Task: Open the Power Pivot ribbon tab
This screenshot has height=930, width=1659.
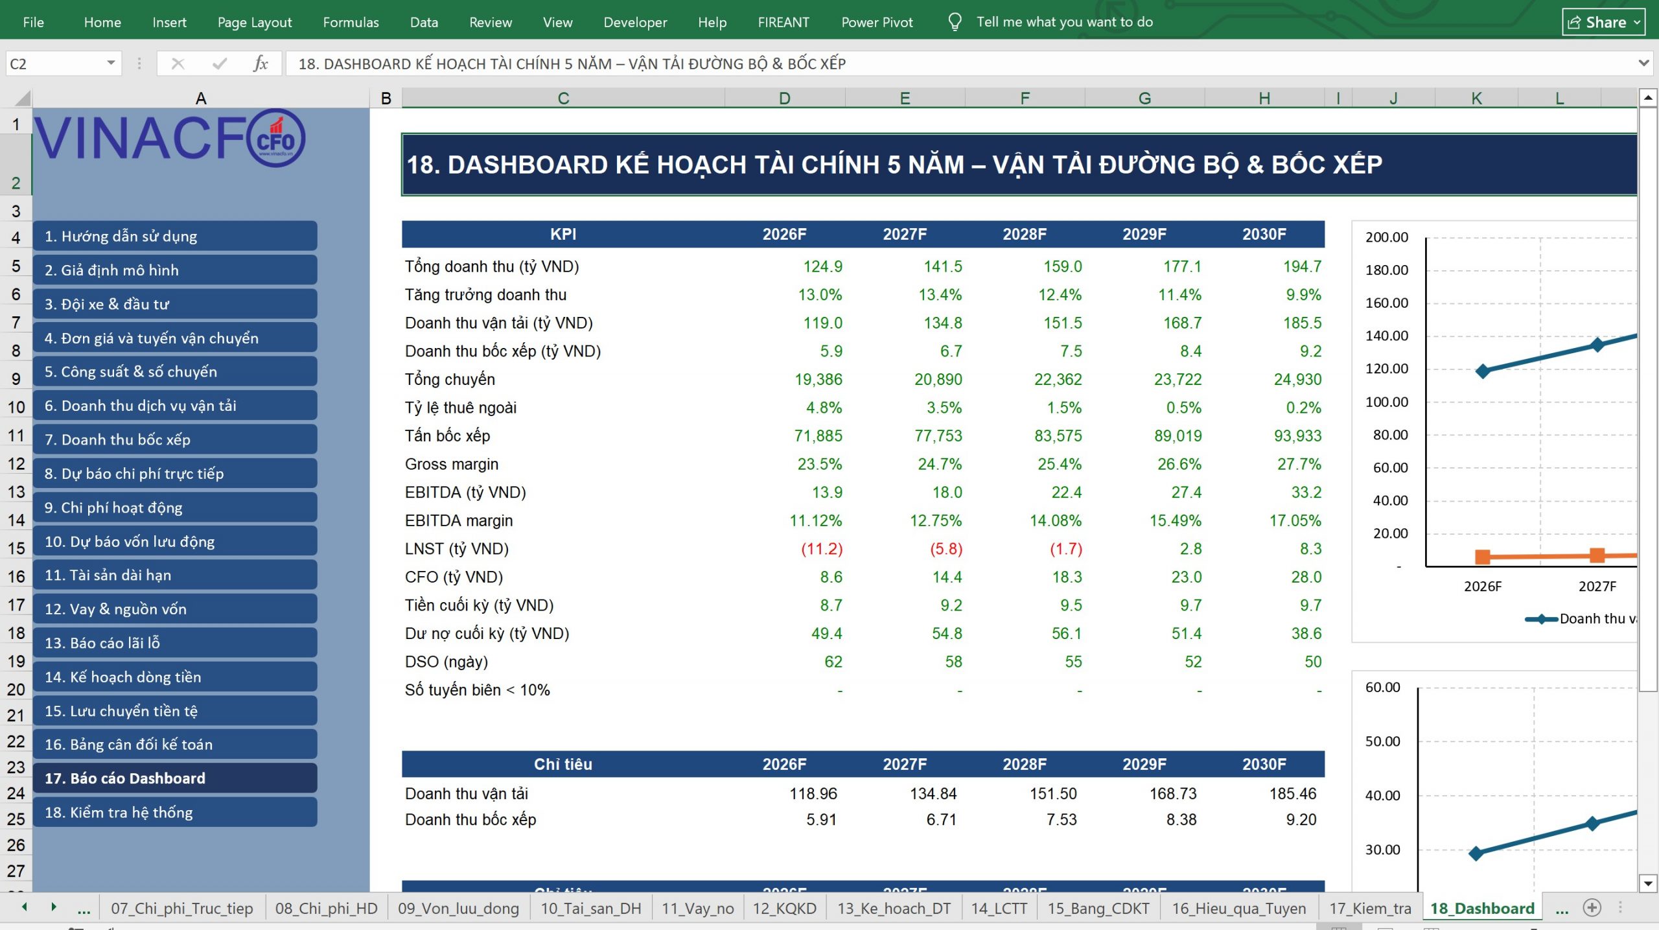Action: coord(877,22)
